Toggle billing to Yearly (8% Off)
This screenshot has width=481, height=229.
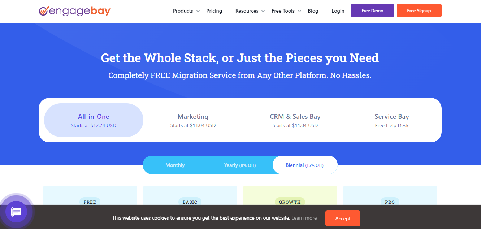point(240,165)
